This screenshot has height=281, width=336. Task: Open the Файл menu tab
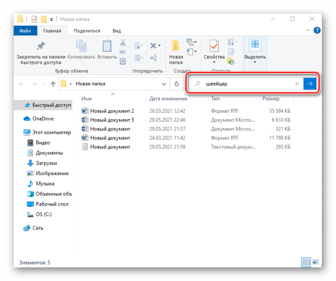point(25,31)
